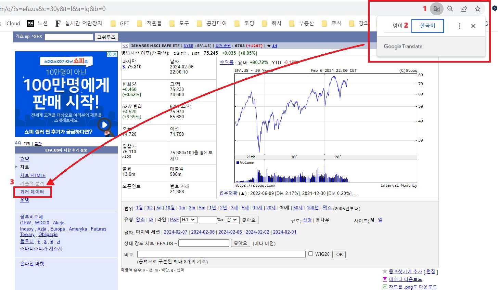Click 좋아요 button for relative strength
Image resolution: width=498 pixels, height=290 pixels.
[x=240, y=243]
